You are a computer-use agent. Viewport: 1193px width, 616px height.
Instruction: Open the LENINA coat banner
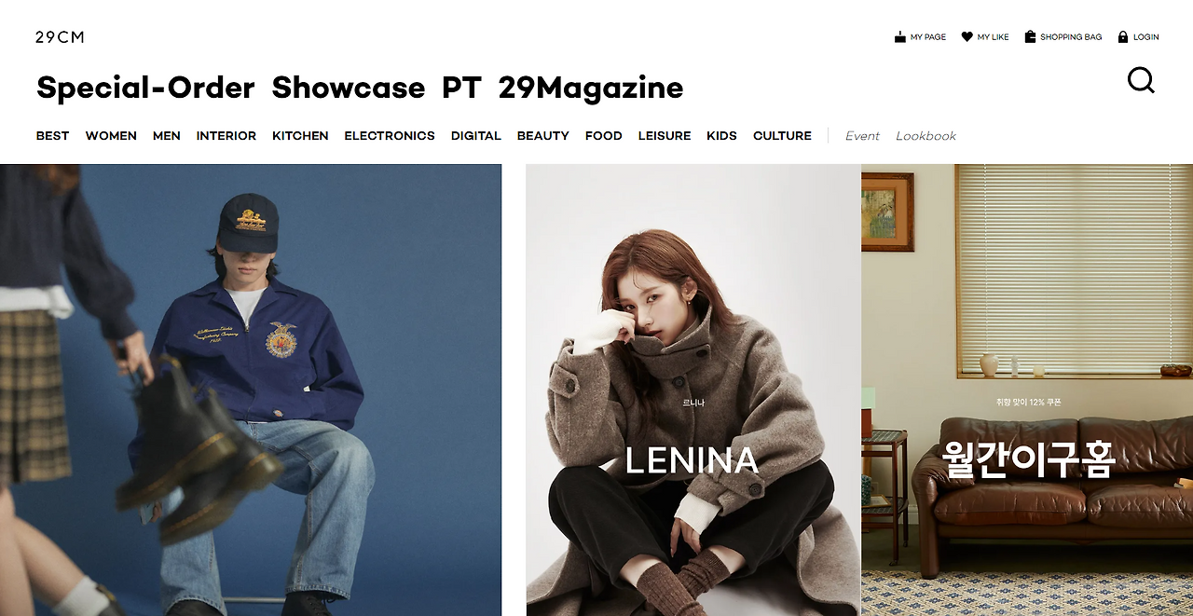point(693,390)
